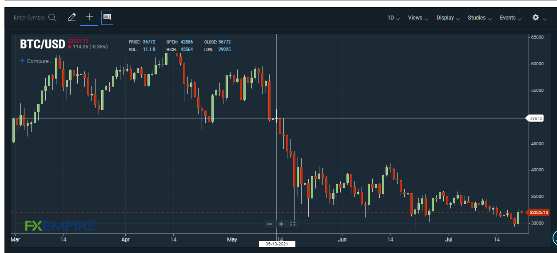Open the Views menu
Image resolution: width=557 pixels, height=253 pixels.
[x=418, y=18]
